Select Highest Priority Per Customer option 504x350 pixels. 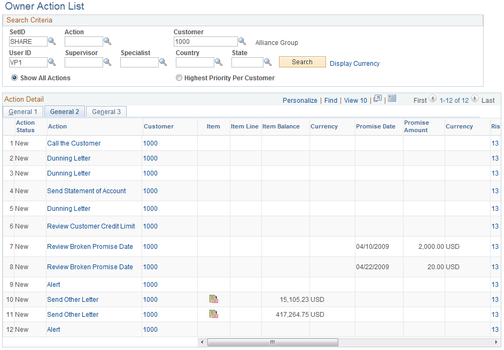(179, 77)
